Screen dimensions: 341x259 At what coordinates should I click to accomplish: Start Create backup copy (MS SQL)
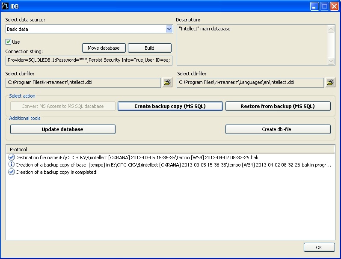pos(170,106)
